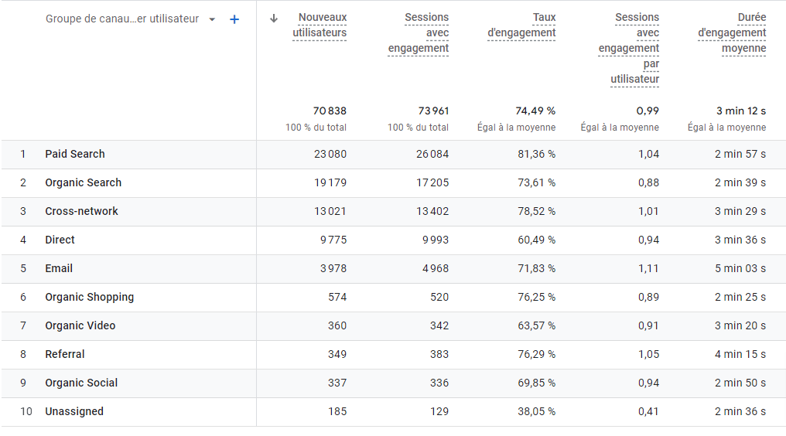Click Paid Search engaged sessions 26 084
This screenshot has width=786, height=436.
click(x=432, y=155)
